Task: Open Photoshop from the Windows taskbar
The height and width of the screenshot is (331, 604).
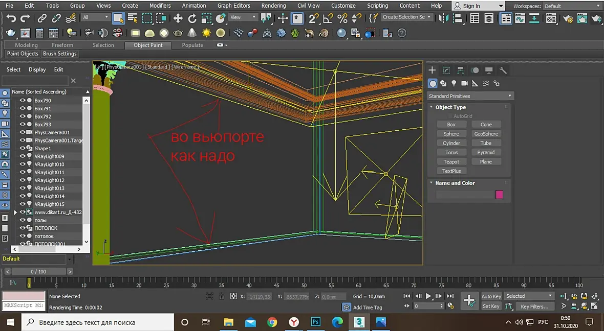Action: point(316,322)
